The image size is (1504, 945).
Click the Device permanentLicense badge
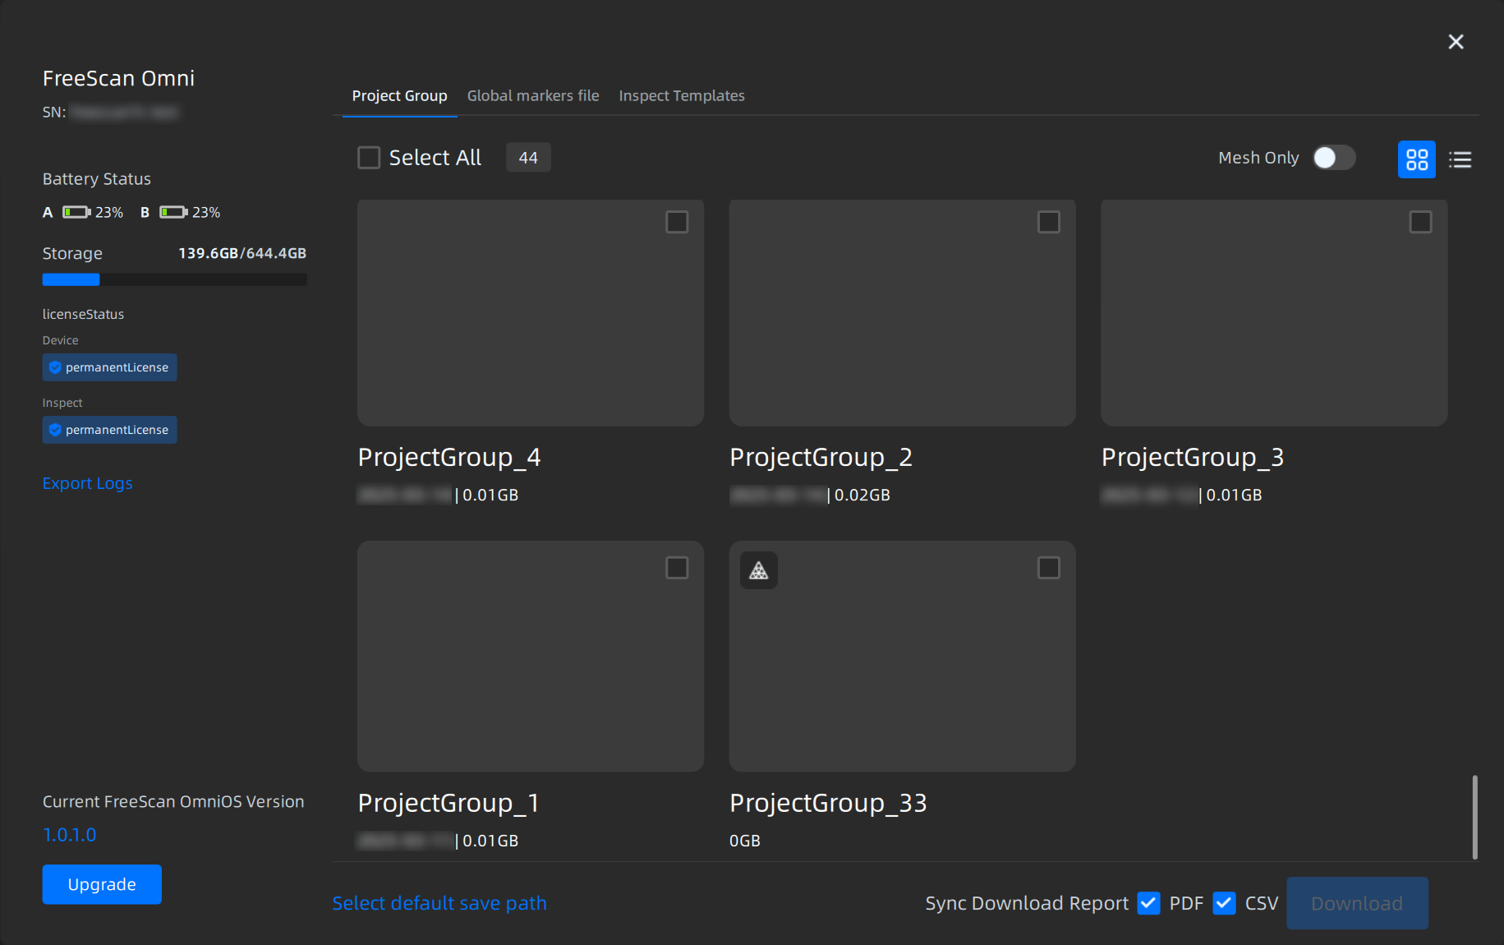(109, 367)
